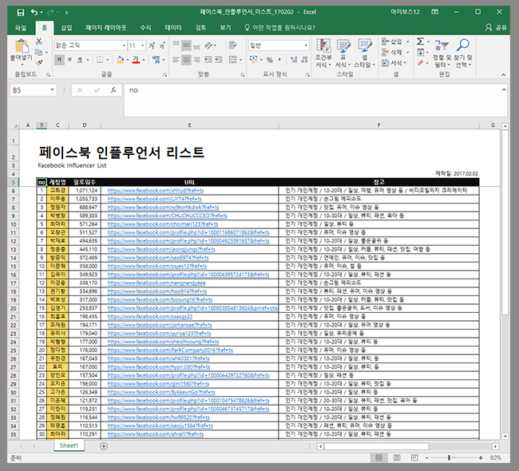Open 찾기 및 선택 magnifier icon
This screenshot has height=471, width=519.
coord(463,53)
